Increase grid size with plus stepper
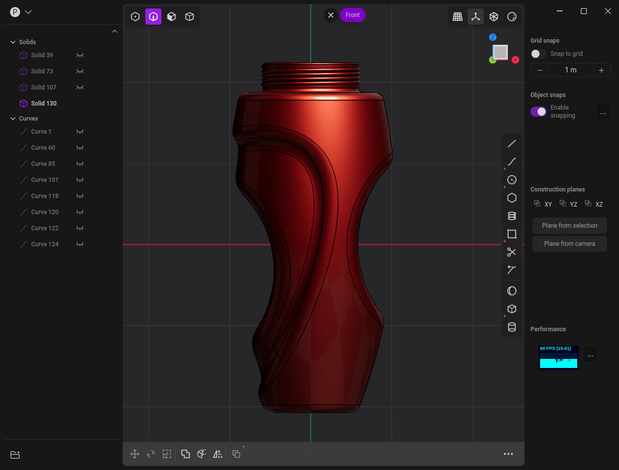 [x=601, y=70]
